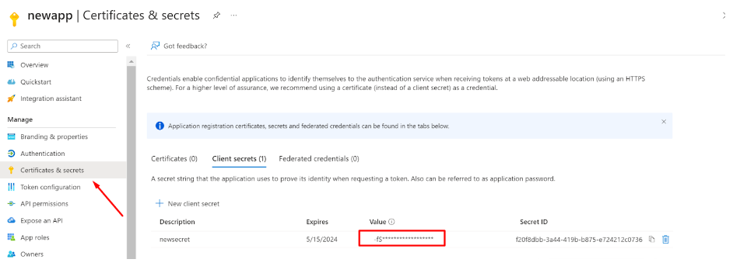The width and height of the screenshot is (747, 280).
Task: Expand the right-side chevron at top
Action: pyautogui.click(x=724, y=16)
